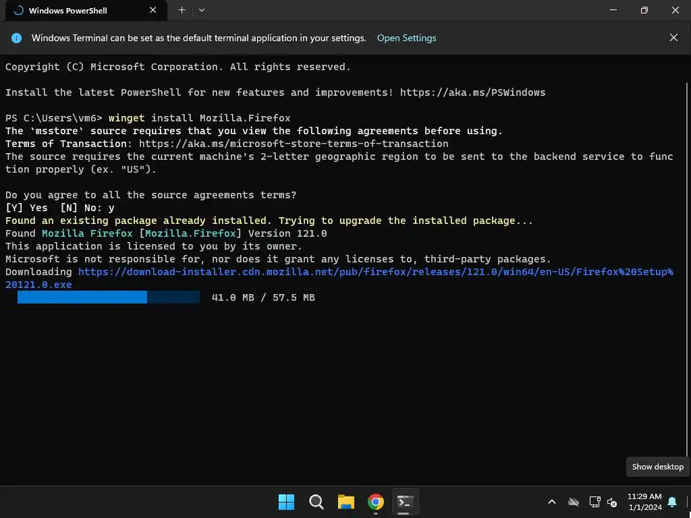Click the blue info icon in notification
Viewport: 691px width, 518px height.
[16, 38]
